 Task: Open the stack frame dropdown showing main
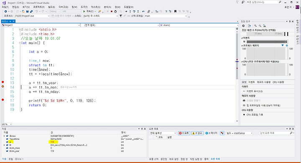tap(166, 16)
